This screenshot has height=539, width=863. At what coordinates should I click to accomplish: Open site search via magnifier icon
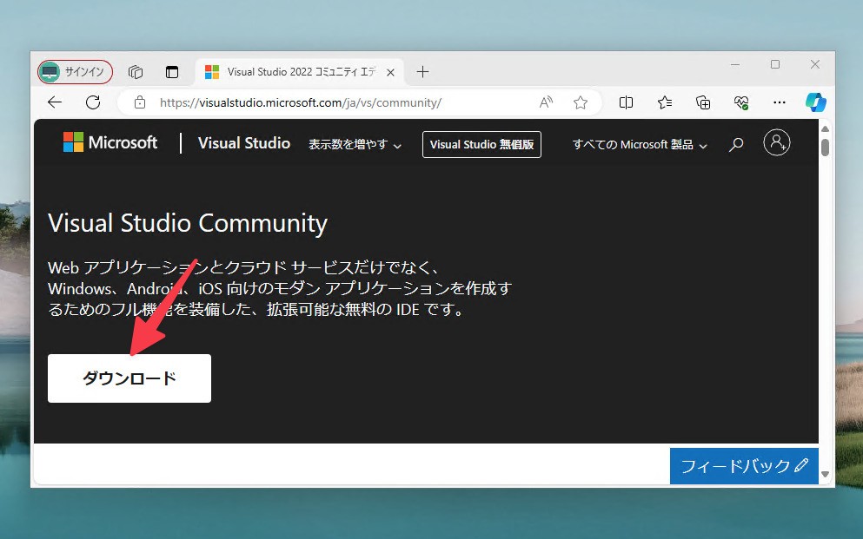tap(736, 144)
